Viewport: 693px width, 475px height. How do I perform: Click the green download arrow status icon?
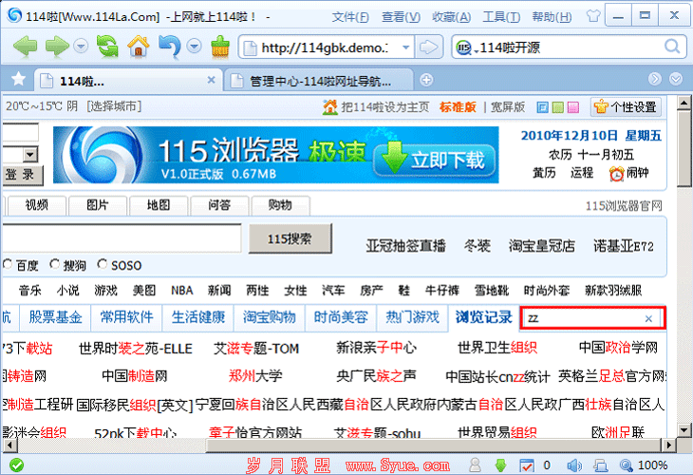click(500, 465)
